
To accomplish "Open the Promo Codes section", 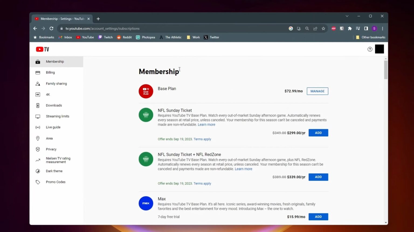I will 56,182.
